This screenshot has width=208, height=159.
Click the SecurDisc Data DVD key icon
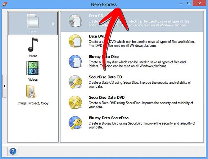click(75, 102)
